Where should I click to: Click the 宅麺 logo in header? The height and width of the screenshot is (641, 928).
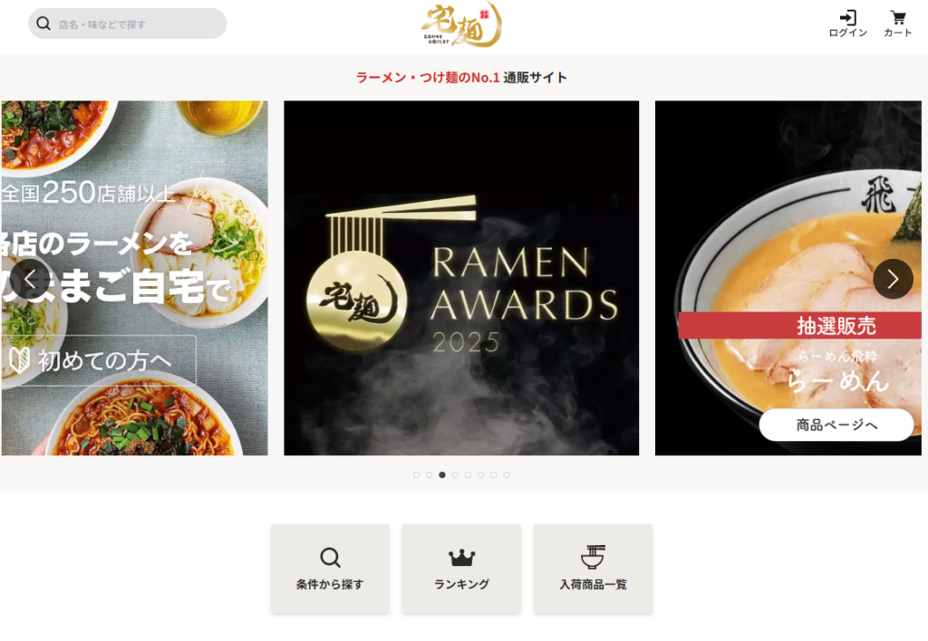tap(461, 24)
